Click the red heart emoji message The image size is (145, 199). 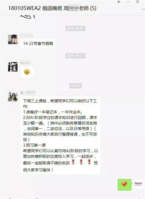(x=124, y=185)
